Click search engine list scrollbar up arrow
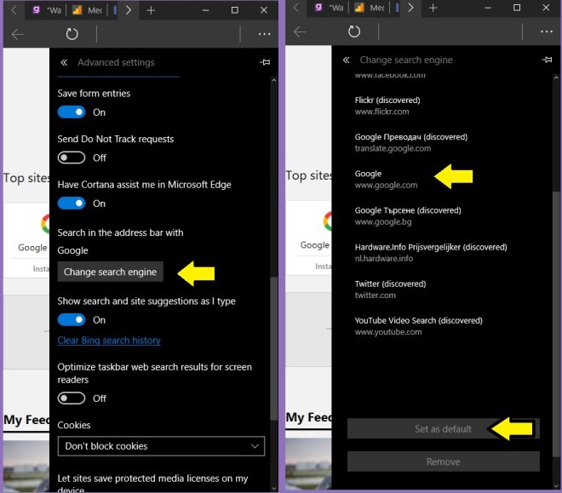This screenshot has width=562, height=493. click(x=556, y=77)
